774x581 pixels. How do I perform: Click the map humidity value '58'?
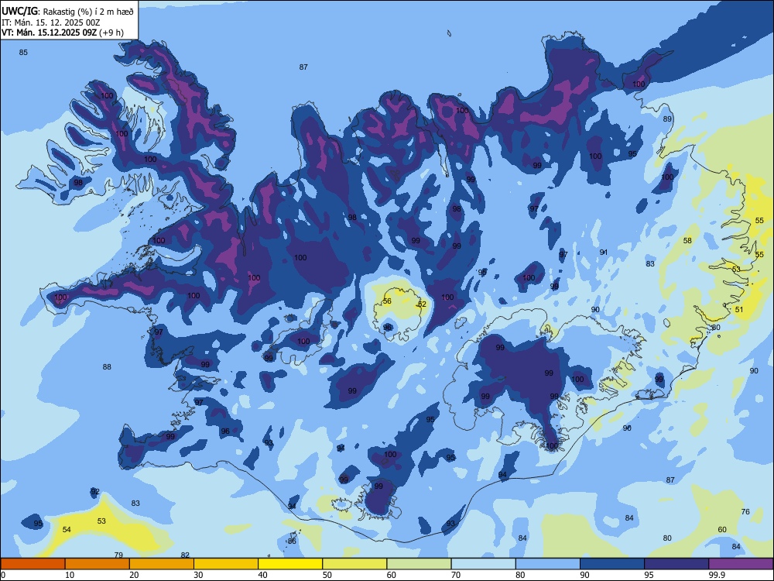[x=687, y=241]
